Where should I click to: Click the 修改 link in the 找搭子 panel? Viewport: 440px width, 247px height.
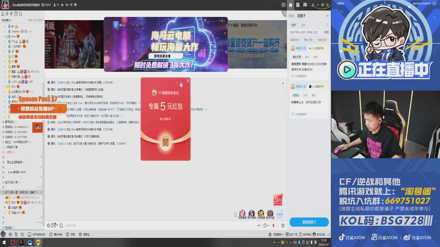[x=326, y=32]
